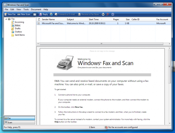Click the Windows Fax and Scan title icon
175x133 pixels.
pos(5,5)
